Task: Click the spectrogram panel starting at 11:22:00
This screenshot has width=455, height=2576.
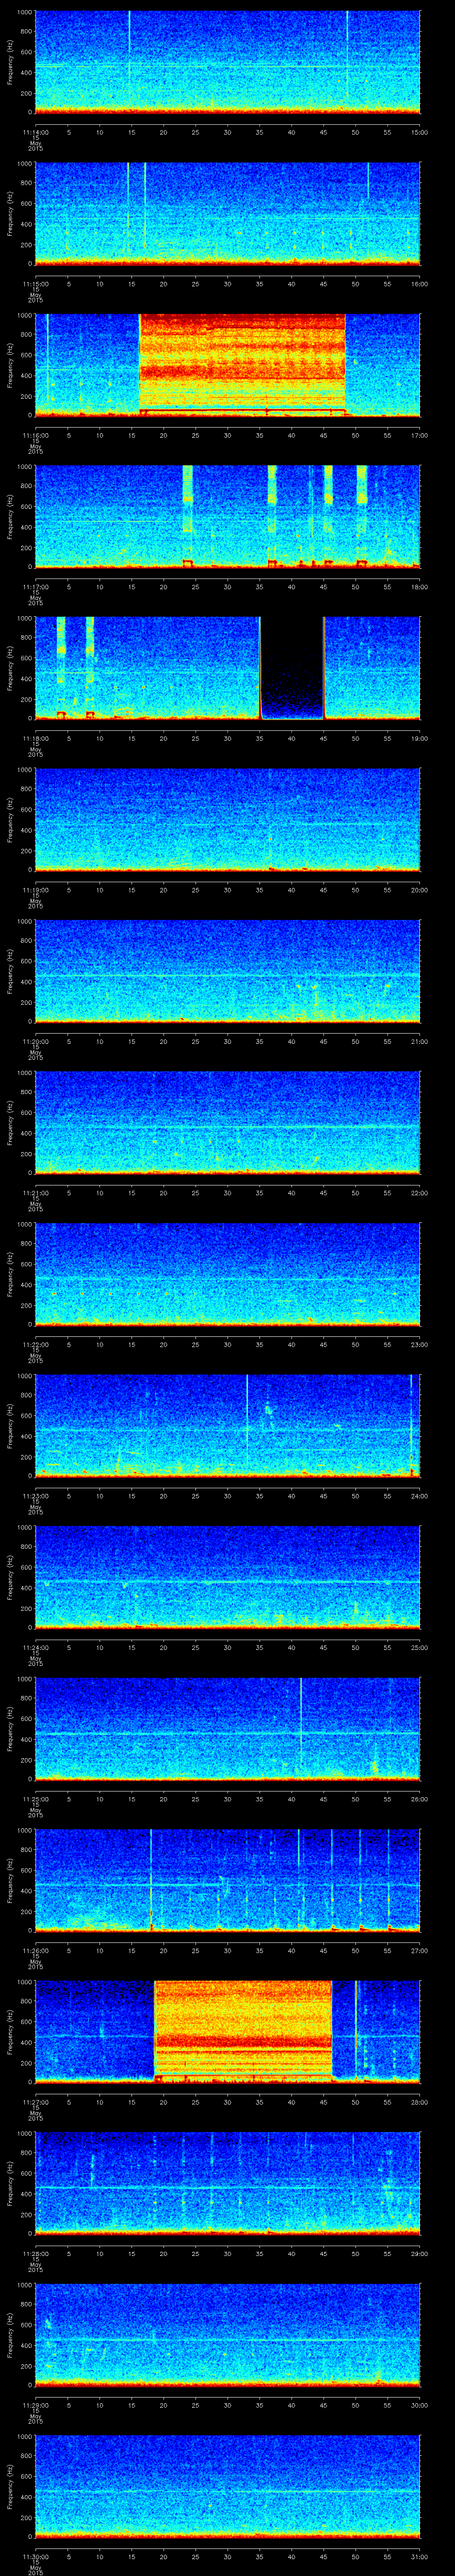Action: click(227, 1274)
